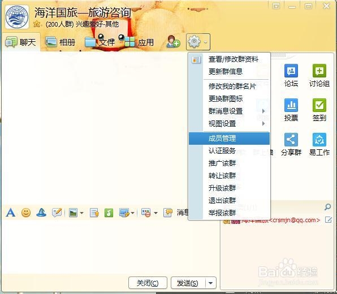Screen dimensions: 337x294
Task: Open the emoji smiley picker
Action: [26, 213]
